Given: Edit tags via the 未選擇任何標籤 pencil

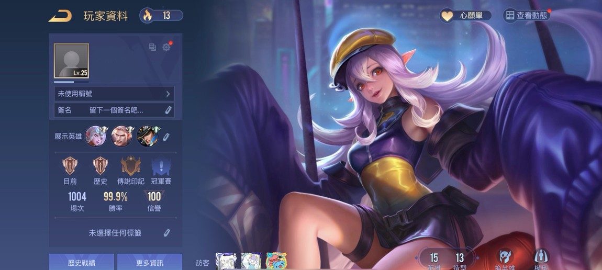Looking at the screenshot, I should pyautogui.click(x=167, y=233).
